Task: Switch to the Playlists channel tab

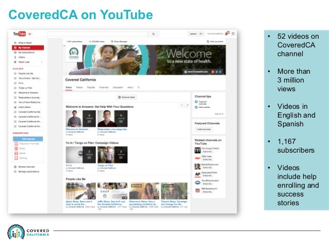Action: (91, 88)
